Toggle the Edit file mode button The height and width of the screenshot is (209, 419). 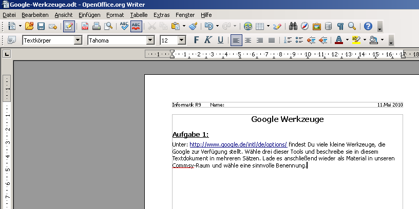click(x=69, y=26)
